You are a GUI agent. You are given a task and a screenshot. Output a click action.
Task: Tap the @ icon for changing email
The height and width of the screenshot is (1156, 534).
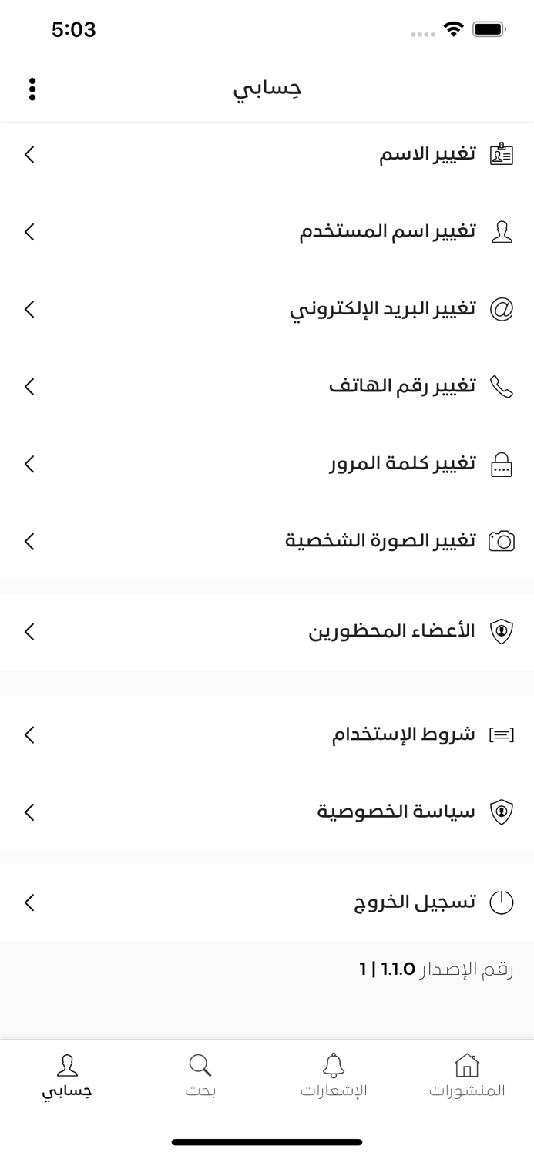(x=502, y=309)
